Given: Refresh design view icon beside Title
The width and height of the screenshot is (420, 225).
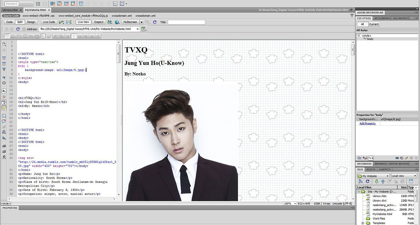Looking at the screenshot, I should click(155, 22).
